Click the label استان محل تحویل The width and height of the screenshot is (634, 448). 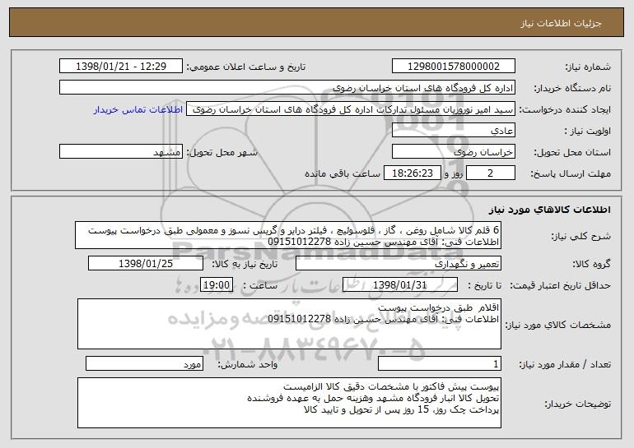pos(572,153)
